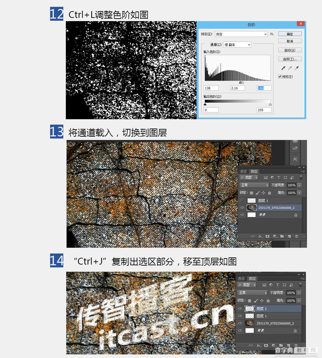Pick the black point eyedropper in the Levels dialog

click(283, 68)
